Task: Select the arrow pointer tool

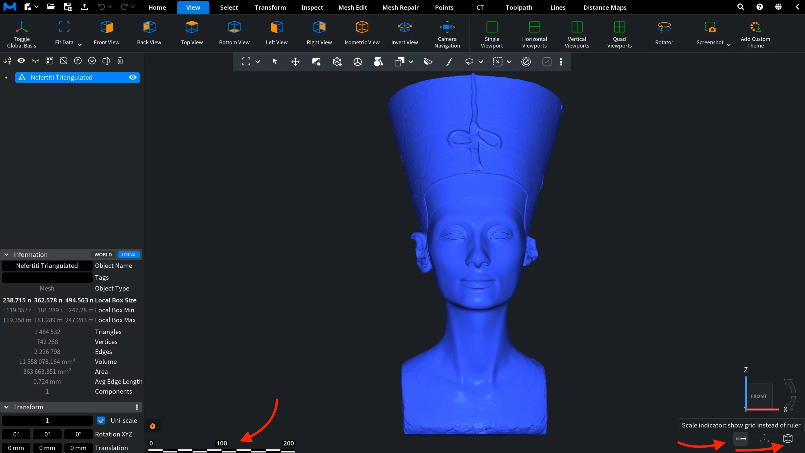Action: (x=275, y=62)
